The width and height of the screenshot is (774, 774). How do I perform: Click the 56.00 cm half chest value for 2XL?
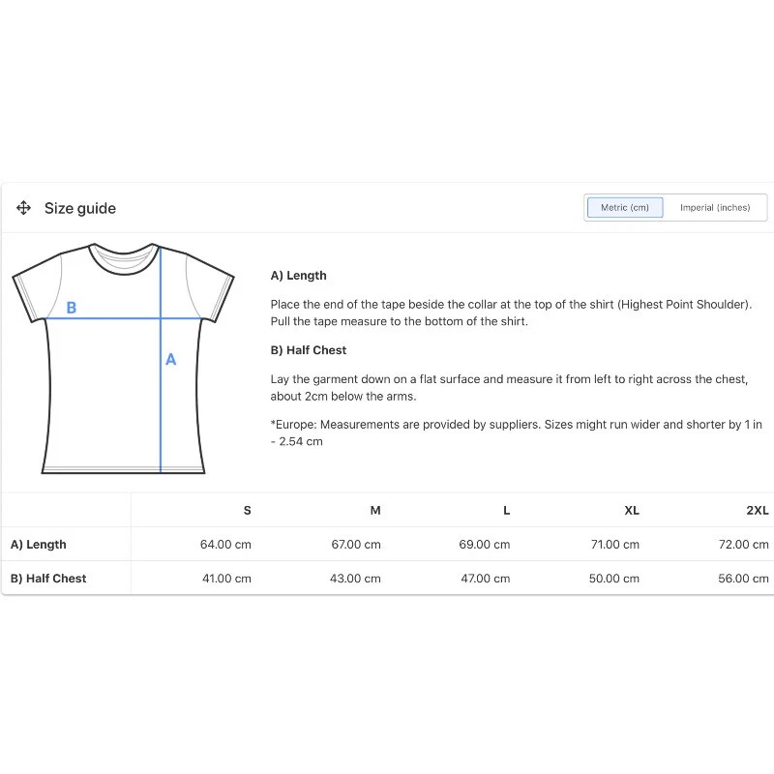[x=744, y=578]
